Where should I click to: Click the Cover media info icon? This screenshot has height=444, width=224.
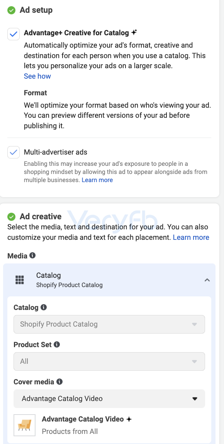pos(59,382)
